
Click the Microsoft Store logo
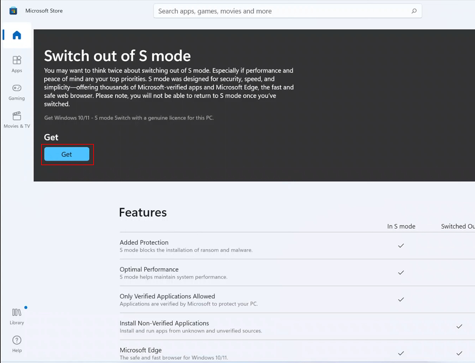(13, 10)
